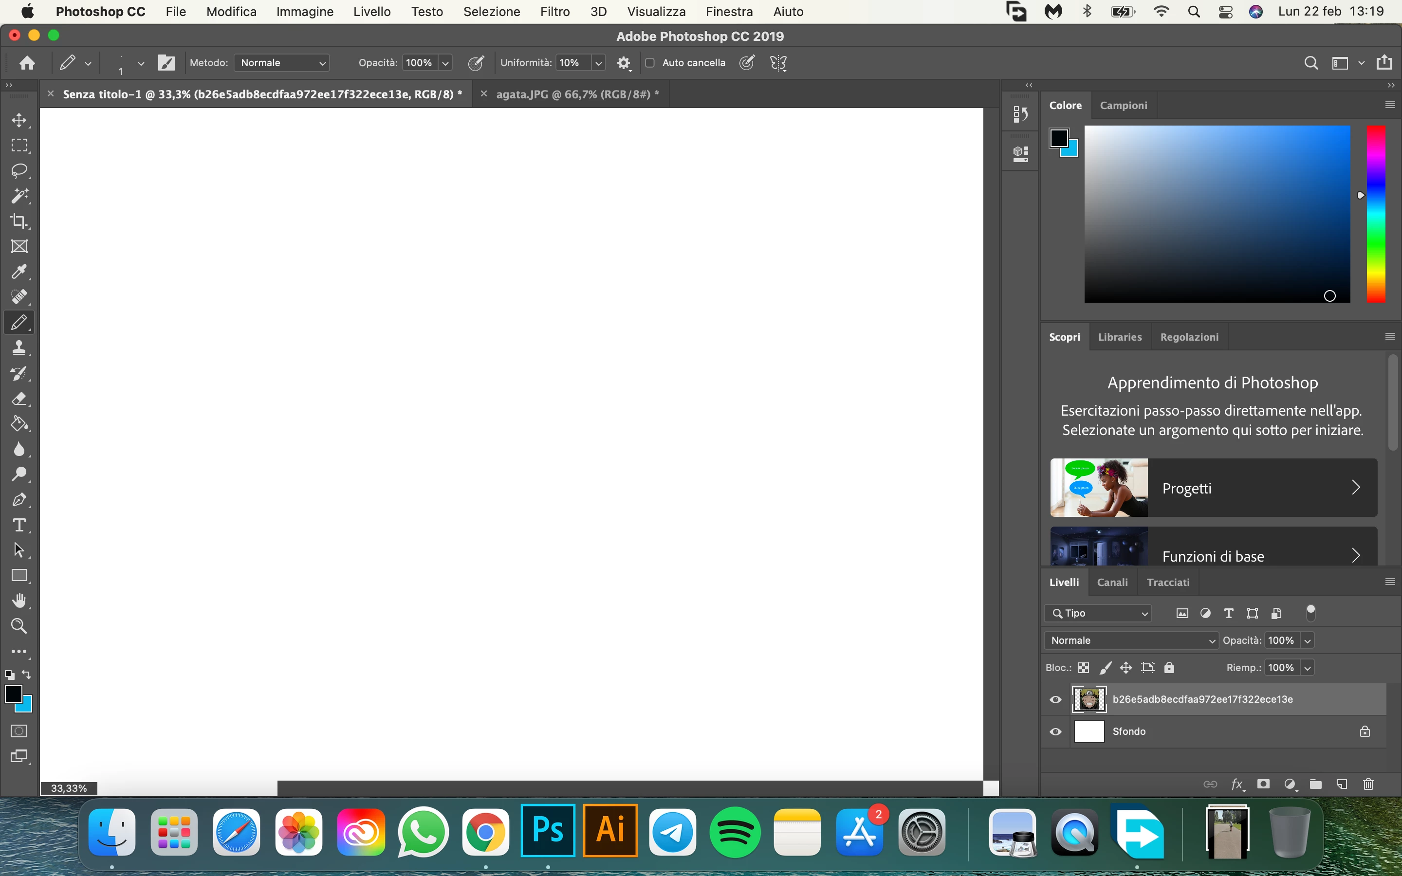1402x876 pixels.
Task: Select the Horizontal Type tool
Action: 19,525
